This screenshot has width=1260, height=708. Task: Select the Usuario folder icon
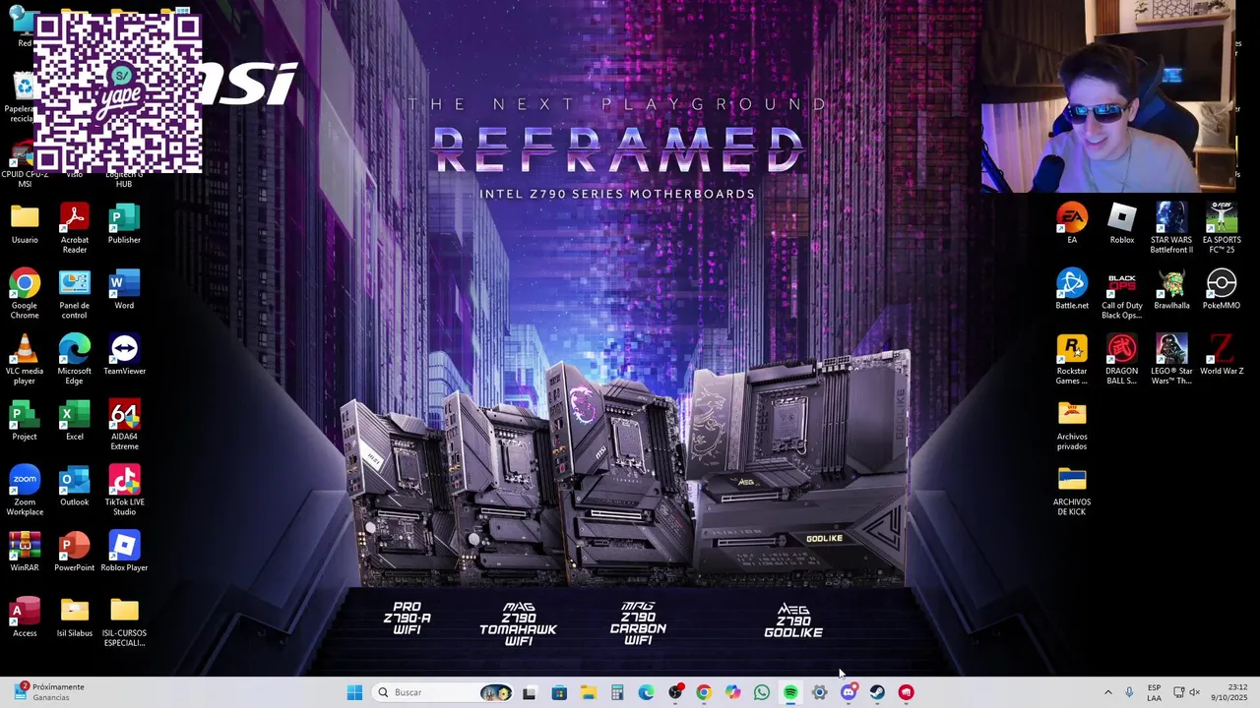25,223
